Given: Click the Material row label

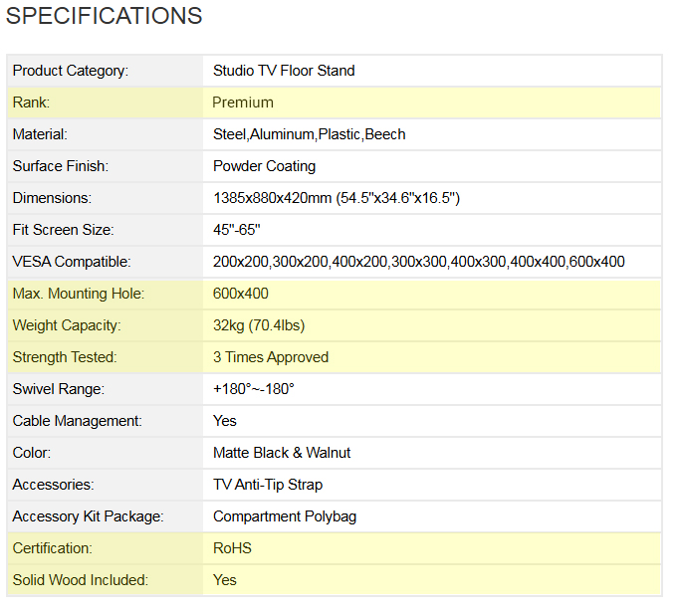Looking at the screenshot, I should pos(40,134).
